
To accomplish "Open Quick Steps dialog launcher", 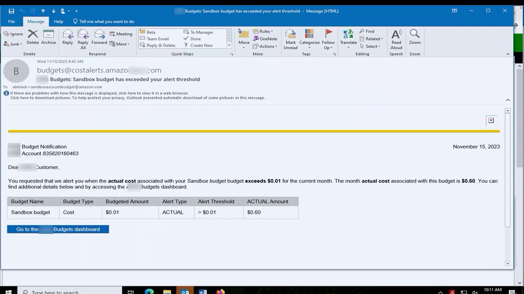I will coord(232,54).
